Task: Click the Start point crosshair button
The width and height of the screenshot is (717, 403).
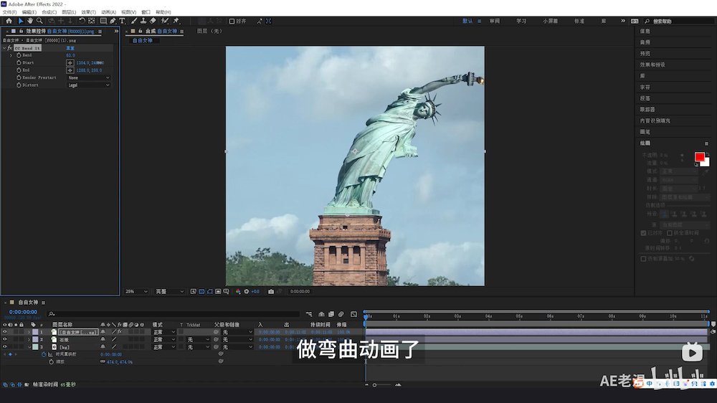Action: 70,62
